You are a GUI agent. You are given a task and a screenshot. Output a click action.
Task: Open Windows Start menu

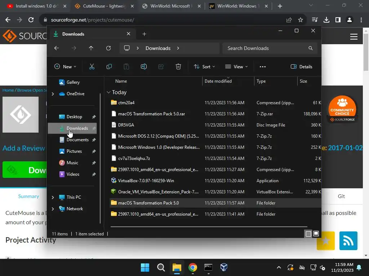click(x=145, y=267)
